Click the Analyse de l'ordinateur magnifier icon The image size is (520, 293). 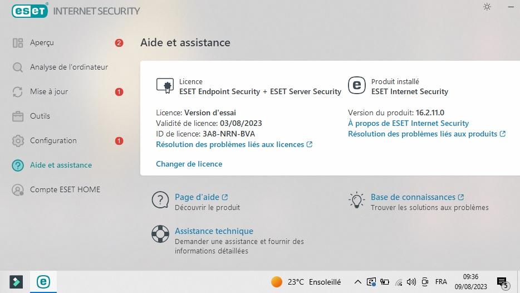[18, 67]
